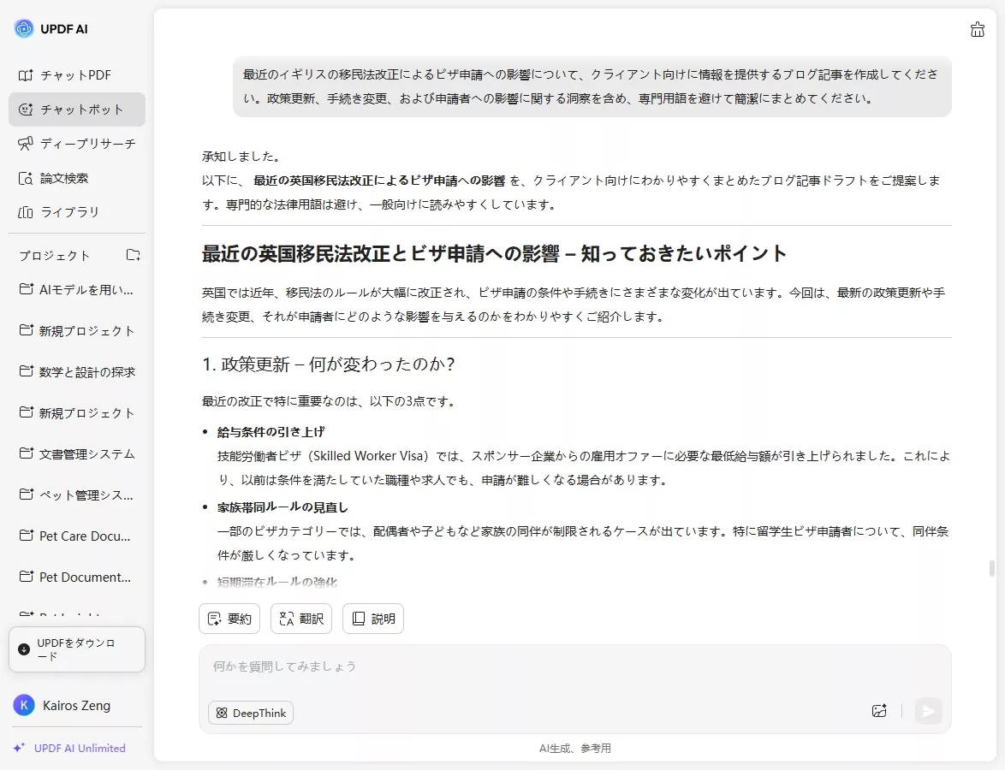Select the ディープリサーチ icon in the sidebar
The height and width of the screenshot is (770, 1005).
pyautogui.click(x=27, y=144)
